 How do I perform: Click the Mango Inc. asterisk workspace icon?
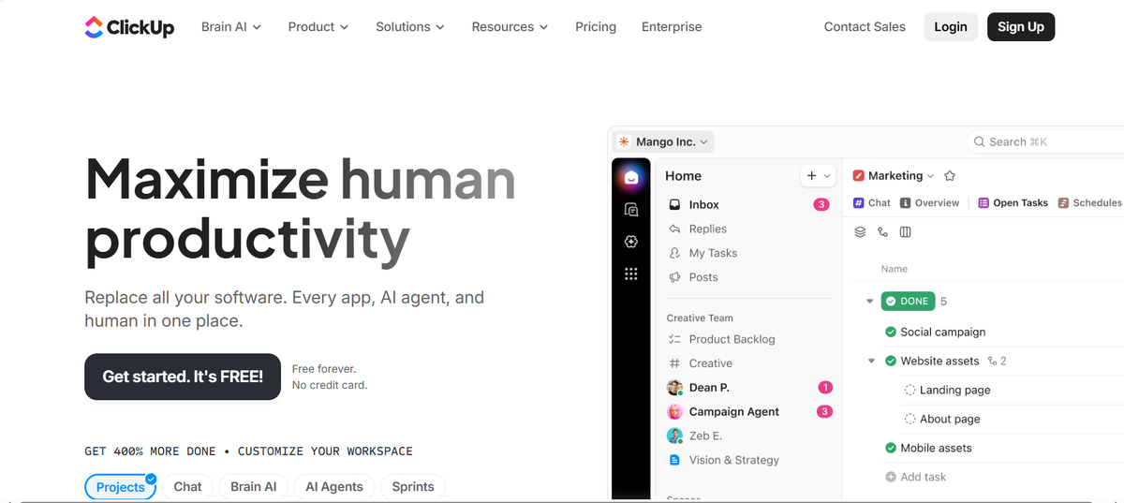pos(624,141)
